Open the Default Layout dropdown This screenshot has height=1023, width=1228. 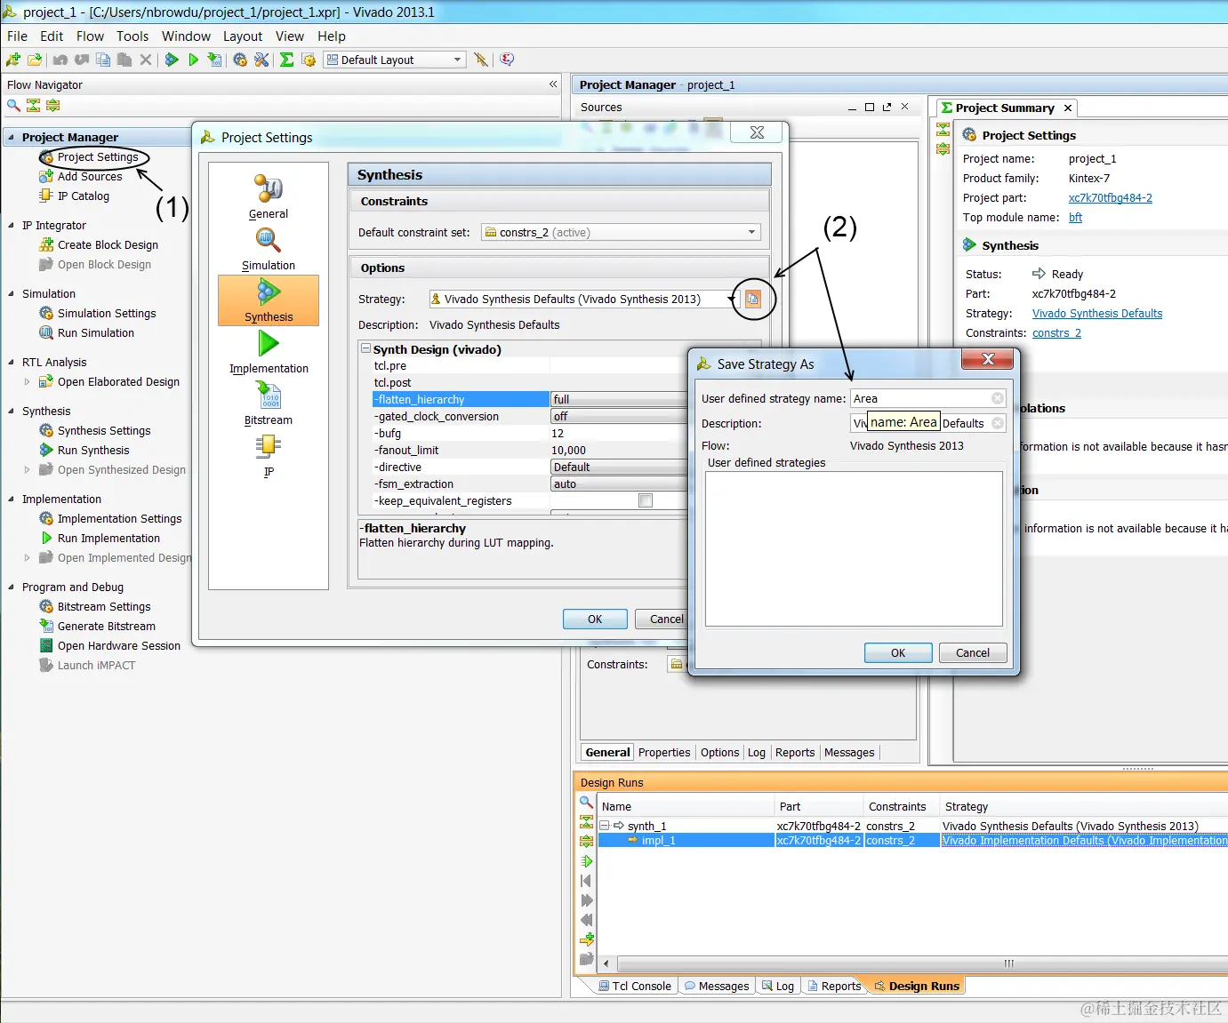[395, 60]
